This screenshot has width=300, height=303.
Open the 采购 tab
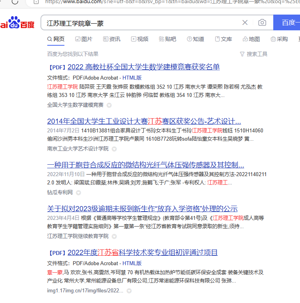pos(279,39)
